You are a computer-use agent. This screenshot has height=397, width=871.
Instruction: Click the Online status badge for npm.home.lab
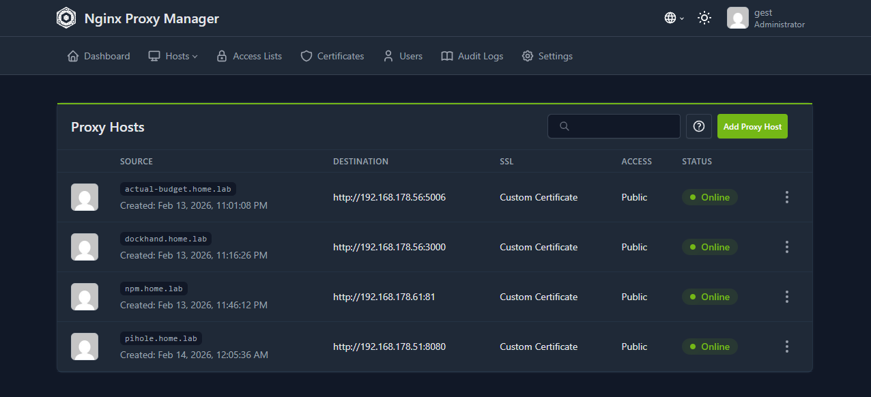point(709,297)
